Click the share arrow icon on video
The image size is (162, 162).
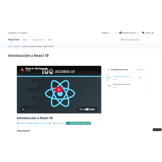tap(23, 109)
